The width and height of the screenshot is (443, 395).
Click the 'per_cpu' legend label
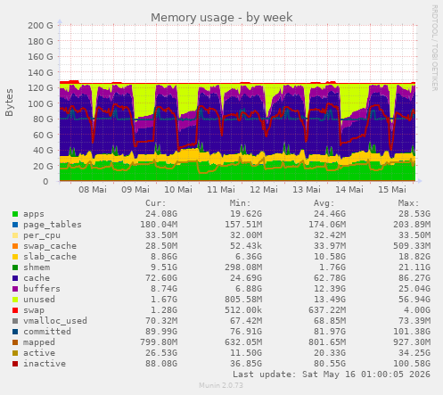pyautogui.click(x=42, y=235)
